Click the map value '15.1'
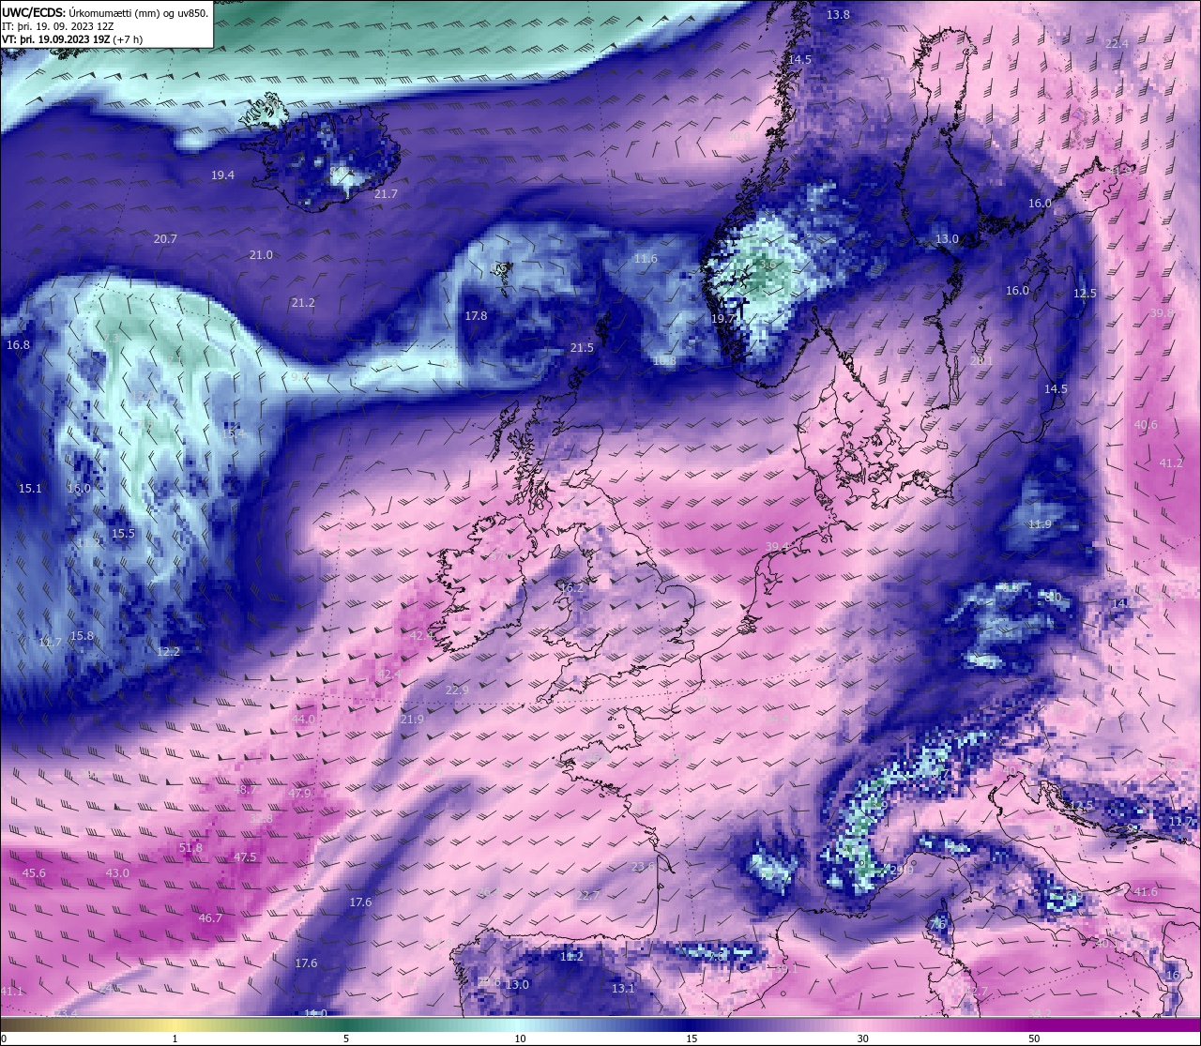 30,489
